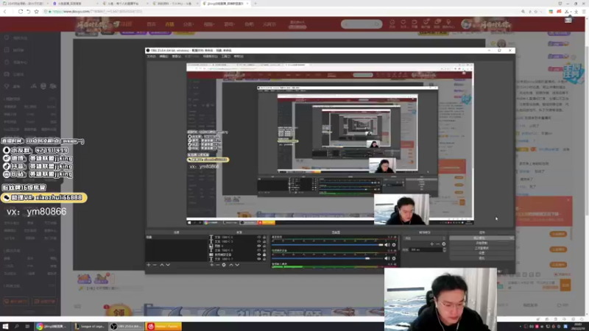The width and height of the screenshot is (589, 331).
Task: Open the OBS 场景集合 menu
Action: point(210,57)
